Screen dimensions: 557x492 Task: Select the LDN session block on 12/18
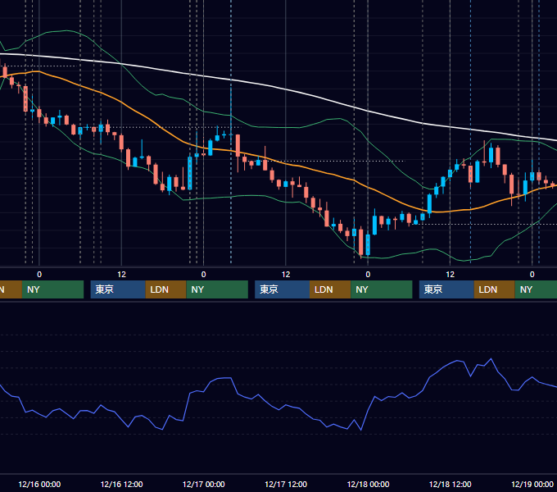pos(495,289)
